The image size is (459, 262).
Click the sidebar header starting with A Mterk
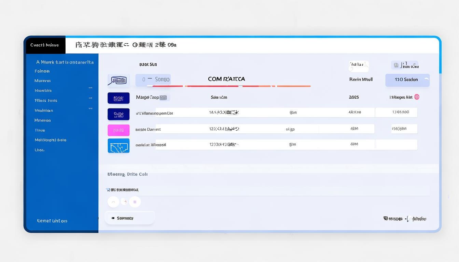[65, 62]
